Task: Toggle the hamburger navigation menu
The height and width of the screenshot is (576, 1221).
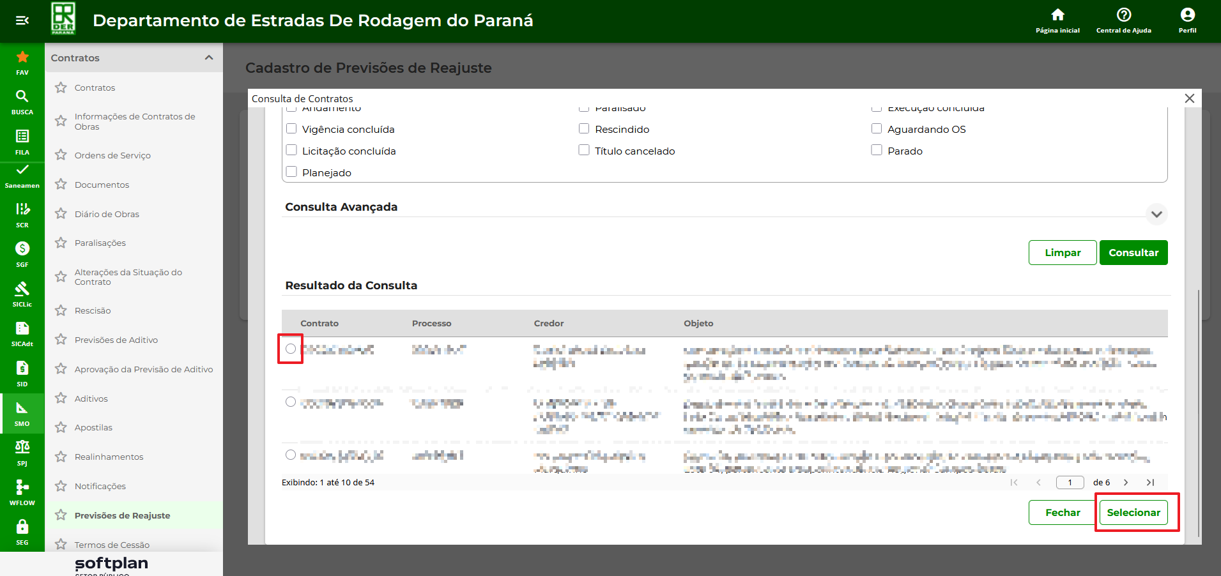Action: click(x=22, y=20)
